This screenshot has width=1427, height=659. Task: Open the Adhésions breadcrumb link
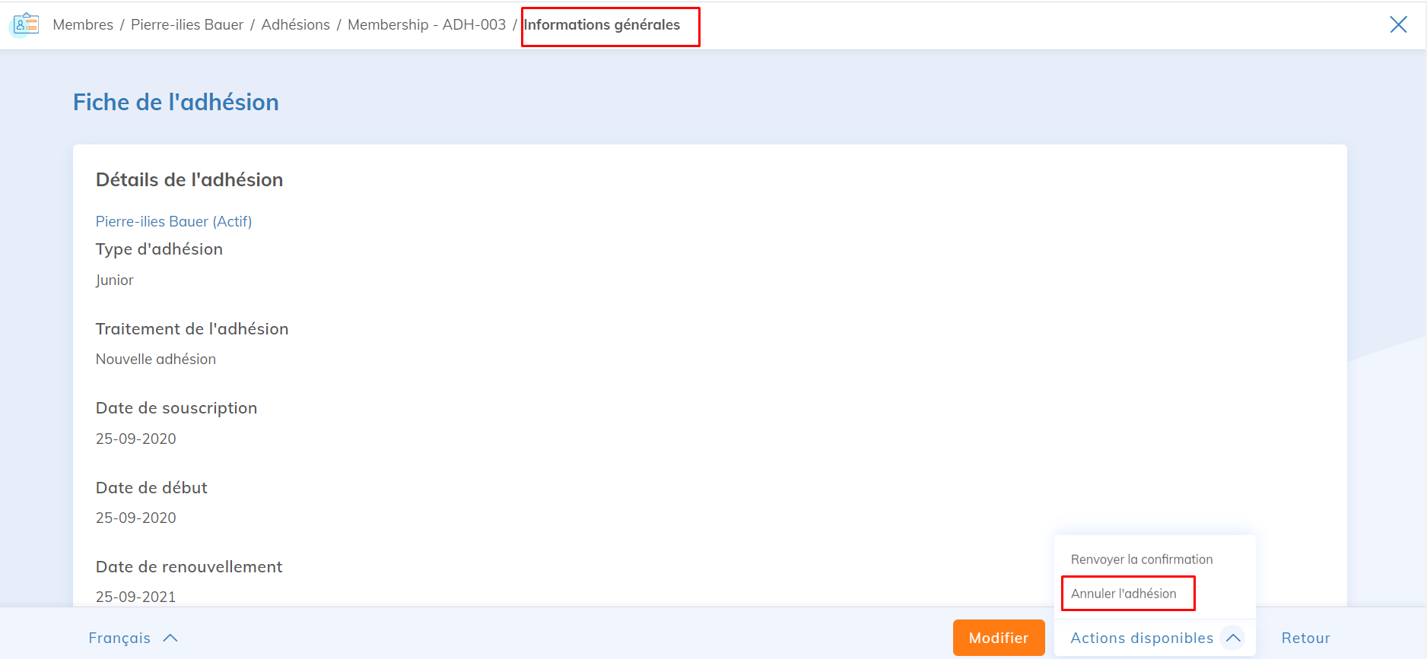click(296, 24)
